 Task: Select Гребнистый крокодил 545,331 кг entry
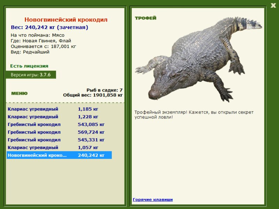coord(59,140)
